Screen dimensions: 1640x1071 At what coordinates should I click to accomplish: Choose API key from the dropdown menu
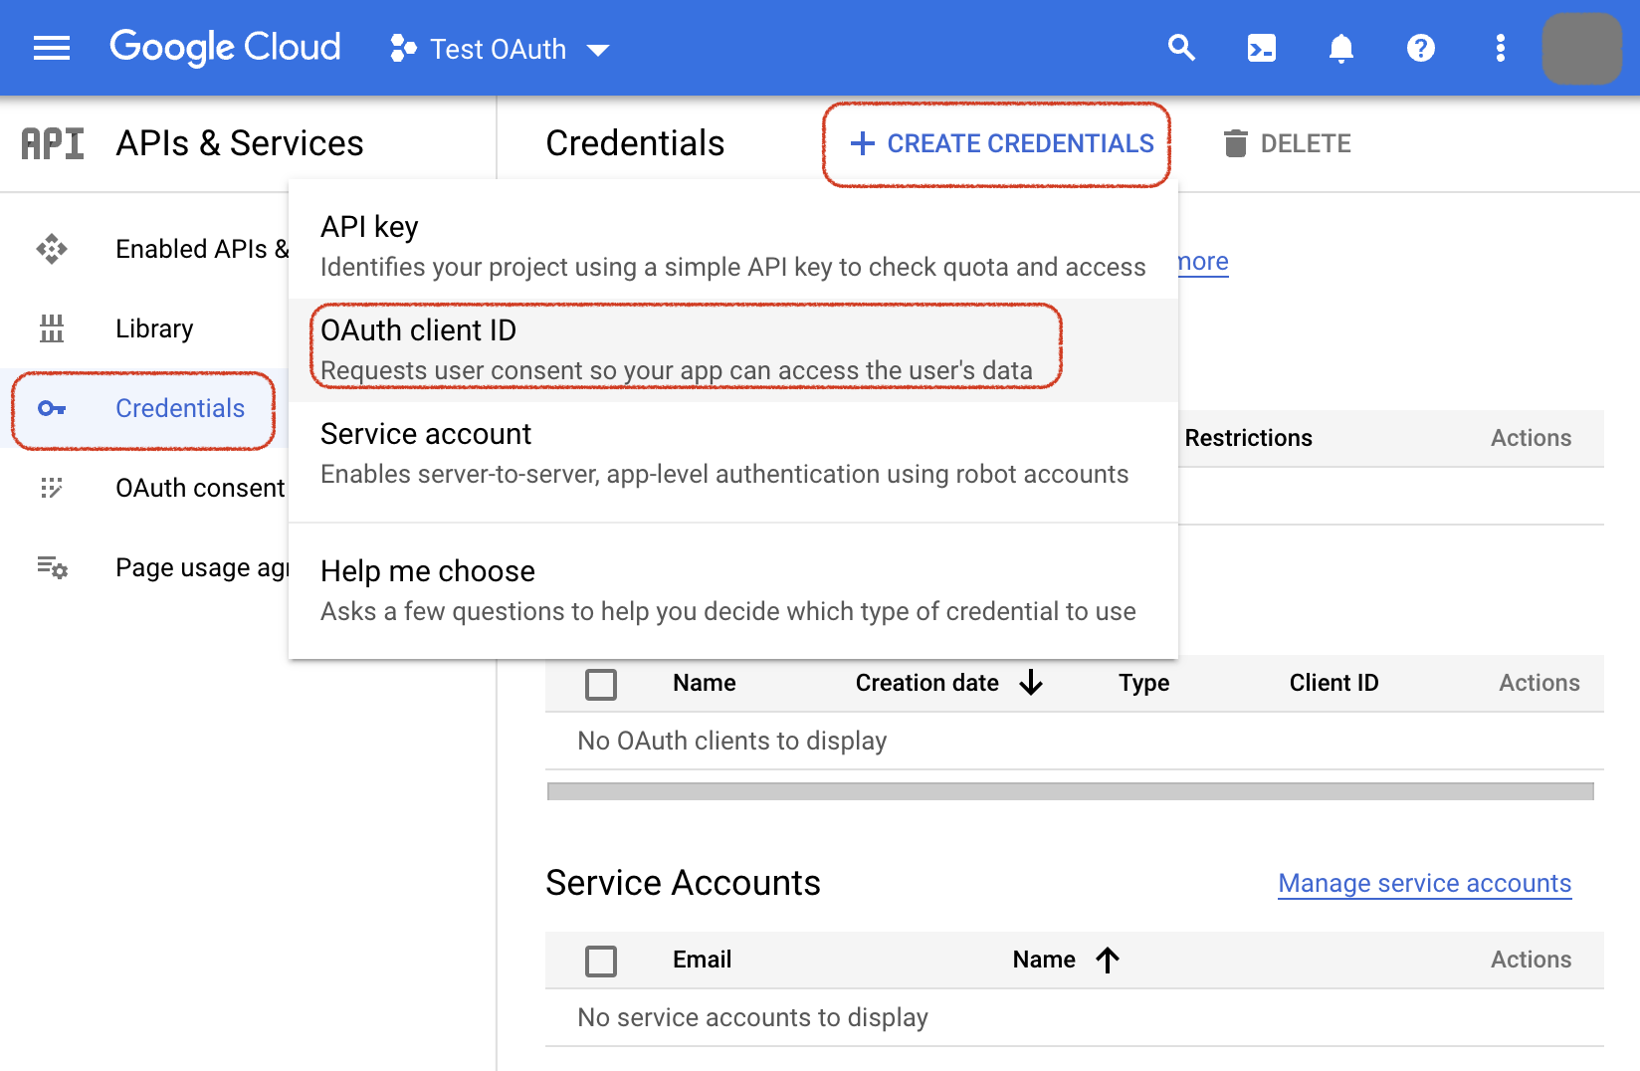(733, 246)
